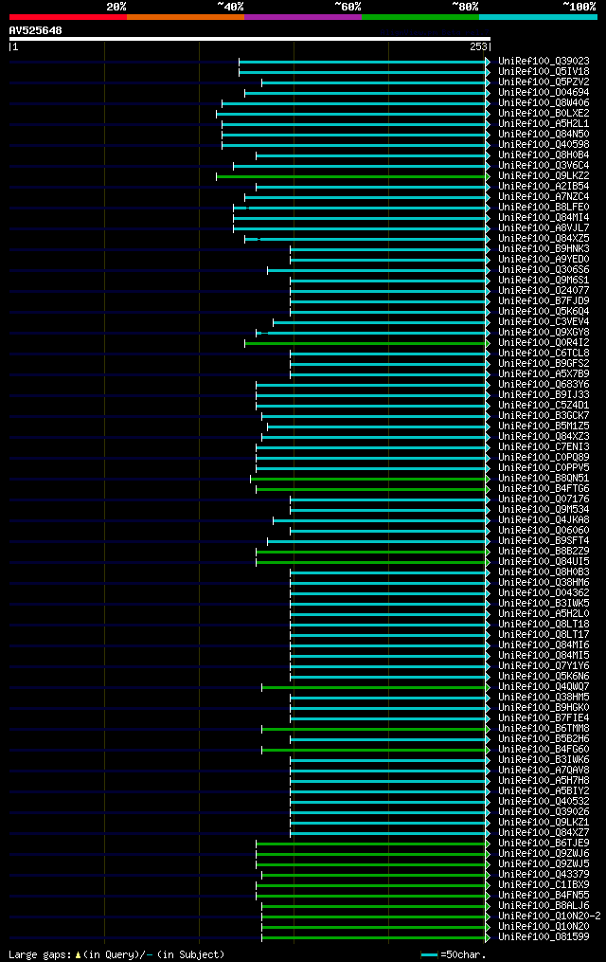Image resolution: width=606 pixels, height=962 pixels.
Task: Select the UniRef100_Q7Y1Y6 label
Action: 544,666
